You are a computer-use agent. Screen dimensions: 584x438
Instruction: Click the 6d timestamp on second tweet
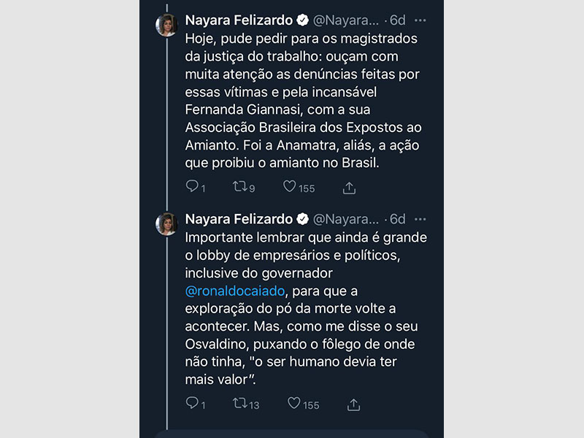pyautogui.click(x=397, y=219)
